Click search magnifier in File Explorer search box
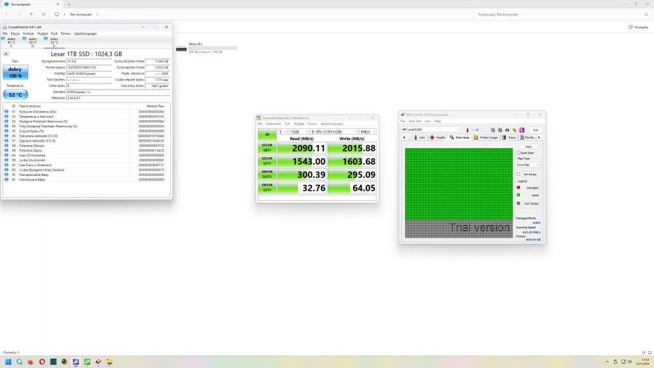The width and height of the screenshot is (654, 368). [647, 14]
